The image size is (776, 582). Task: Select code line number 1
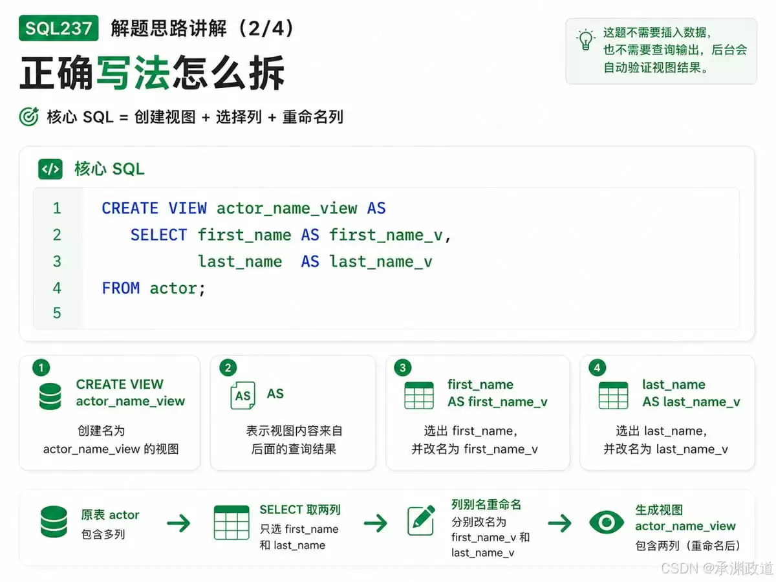click(x=57, y=208)
